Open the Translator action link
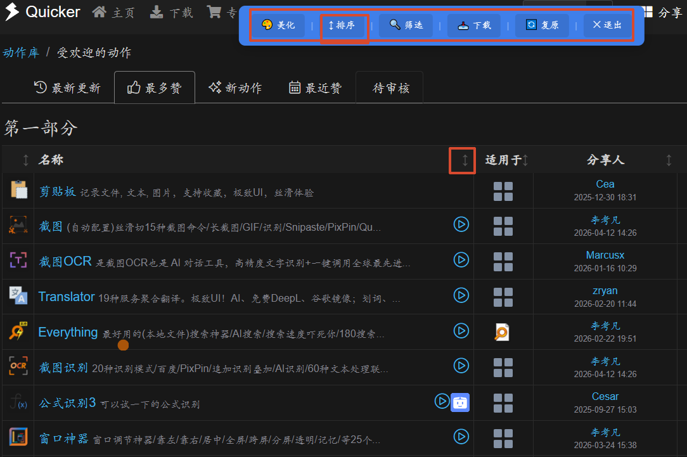Image resolution: width=687 pixels, height=457 pixels. click(67, 297)
